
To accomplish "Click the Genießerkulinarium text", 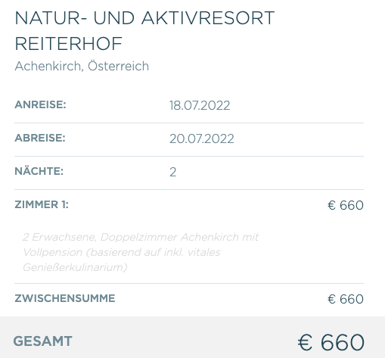I will [75, 267].
